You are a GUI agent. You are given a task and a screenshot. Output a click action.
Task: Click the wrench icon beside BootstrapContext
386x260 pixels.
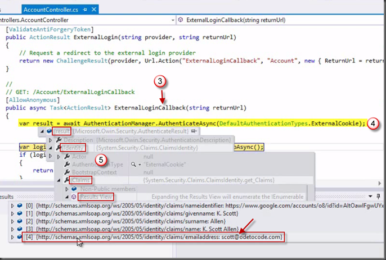pos(67,172)
